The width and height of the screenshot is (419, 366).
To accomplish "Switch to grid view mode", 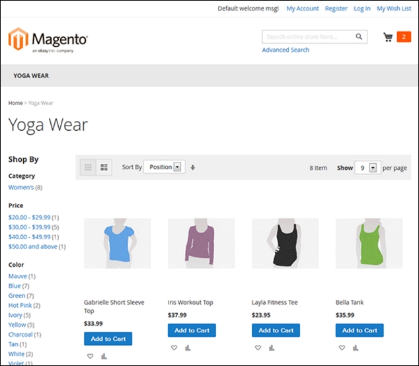I will pos(88,168).
